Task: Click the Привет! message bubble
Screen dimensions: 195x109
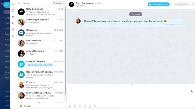Action: 133,22
